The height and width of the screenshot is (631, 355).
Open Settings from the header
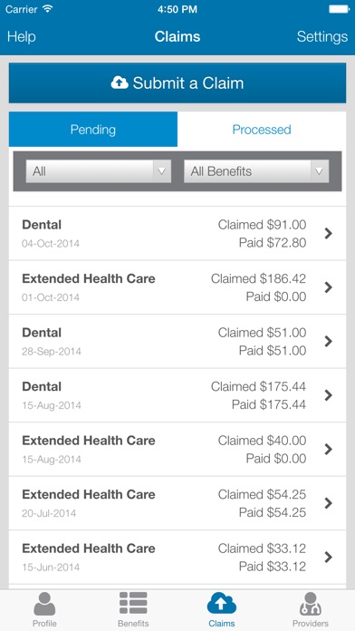point(322,36)
